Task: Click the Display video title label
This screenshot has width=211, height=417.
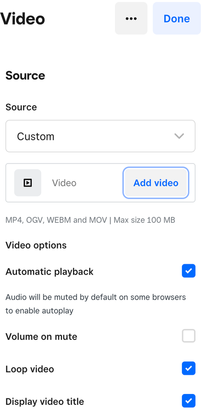Action: tap(45, 402)
